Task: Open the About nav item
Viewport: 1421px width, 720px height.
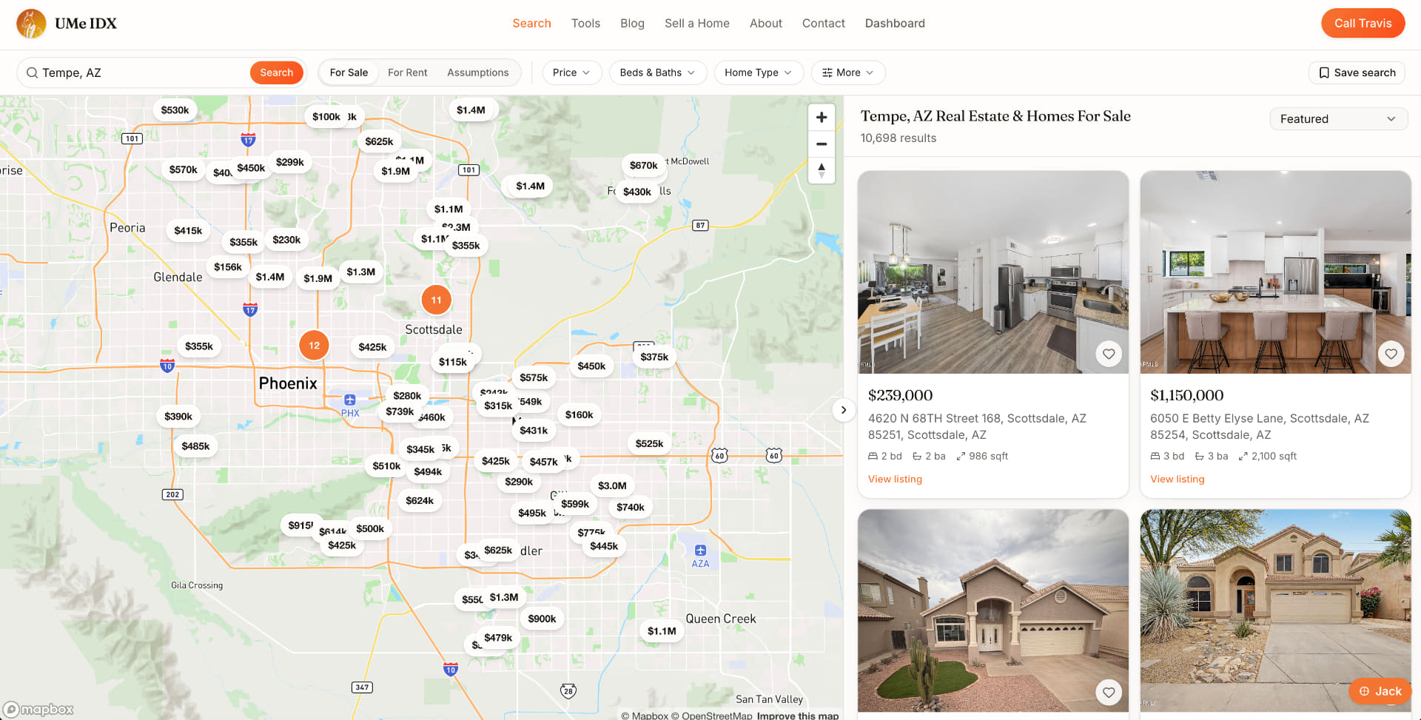Action: pos(766,24)
